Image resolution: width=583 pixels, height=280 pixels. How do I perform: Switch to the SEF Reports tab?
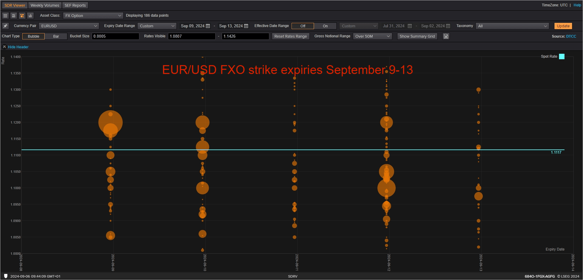[x=75, y=5]
